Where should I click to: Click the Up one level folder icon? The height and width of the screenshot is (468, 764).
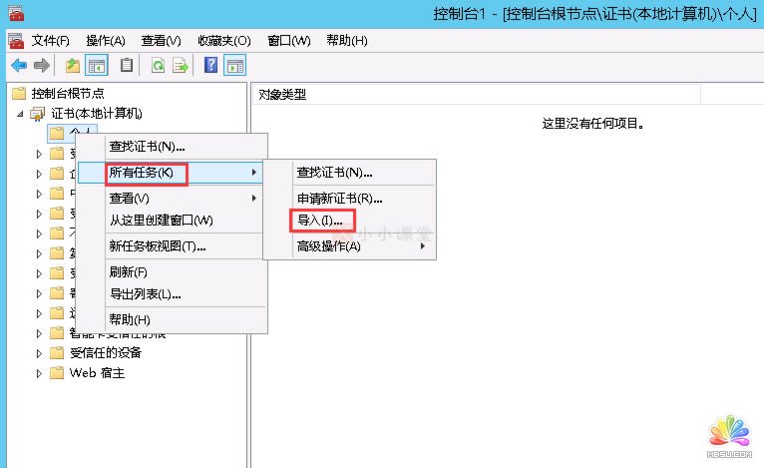coord(72,65)
